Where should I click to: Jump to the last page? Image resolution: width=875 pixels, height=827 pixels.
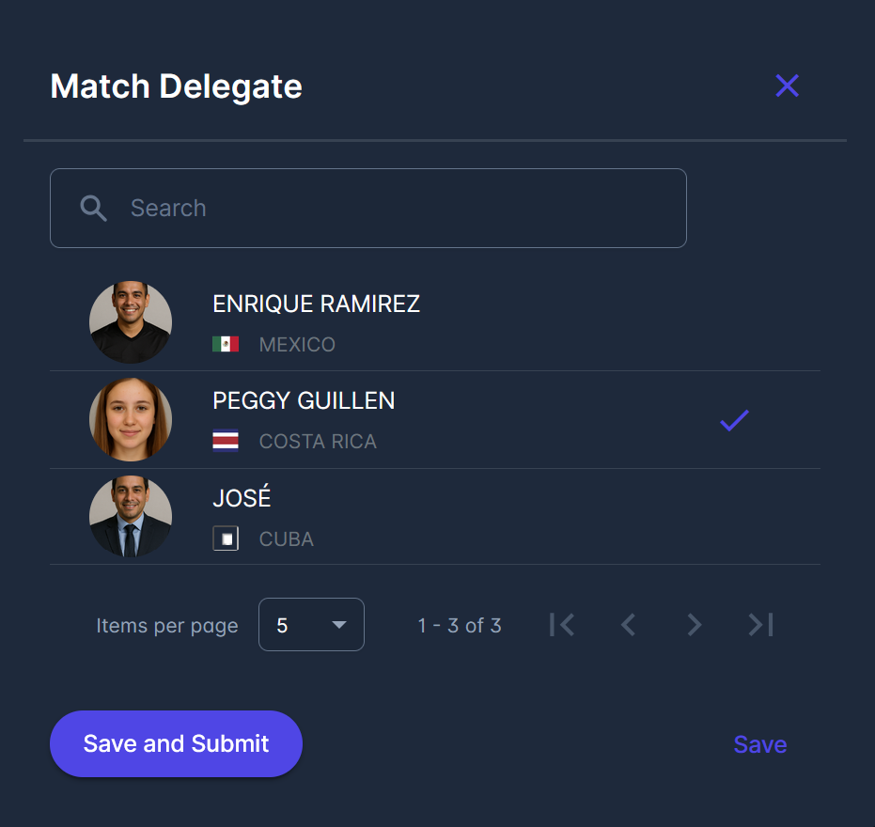click(760, 625)
